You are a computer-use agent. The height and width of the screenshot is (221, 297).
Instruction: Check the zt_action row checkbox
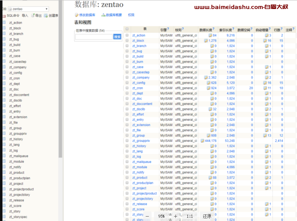click(x=127, y=35)
